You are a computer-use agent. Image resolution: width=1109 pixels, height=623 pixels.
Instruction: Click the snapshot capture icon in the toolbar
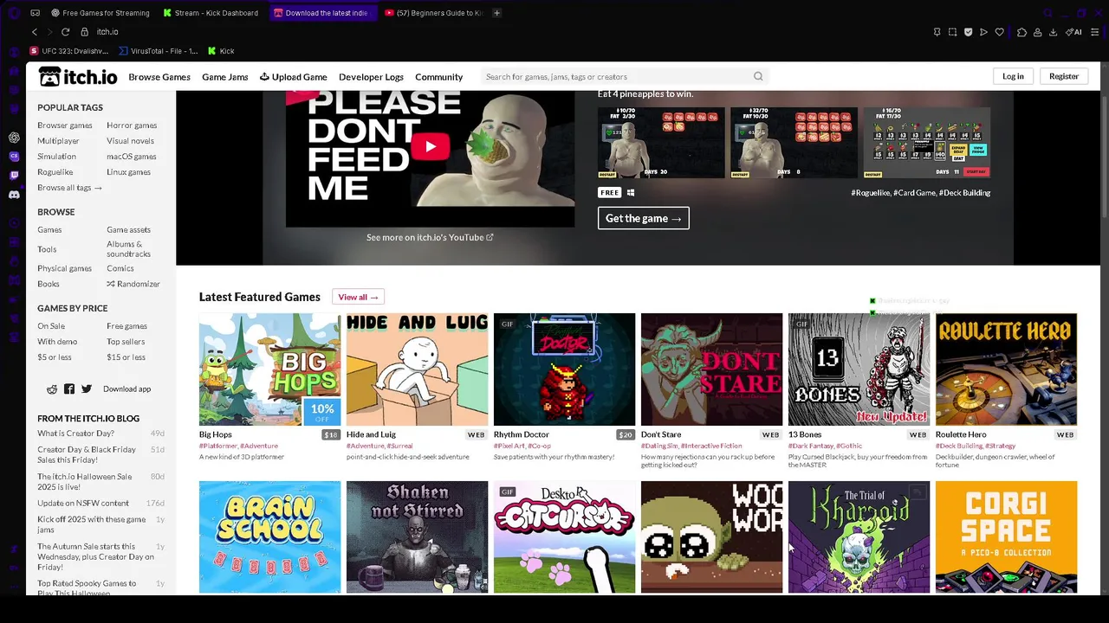click(x=953, y=32)
